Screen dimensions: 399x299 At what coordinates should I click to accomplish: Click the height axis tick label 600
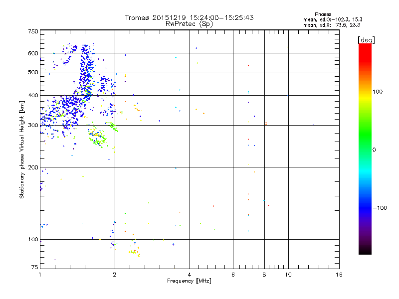33,53
